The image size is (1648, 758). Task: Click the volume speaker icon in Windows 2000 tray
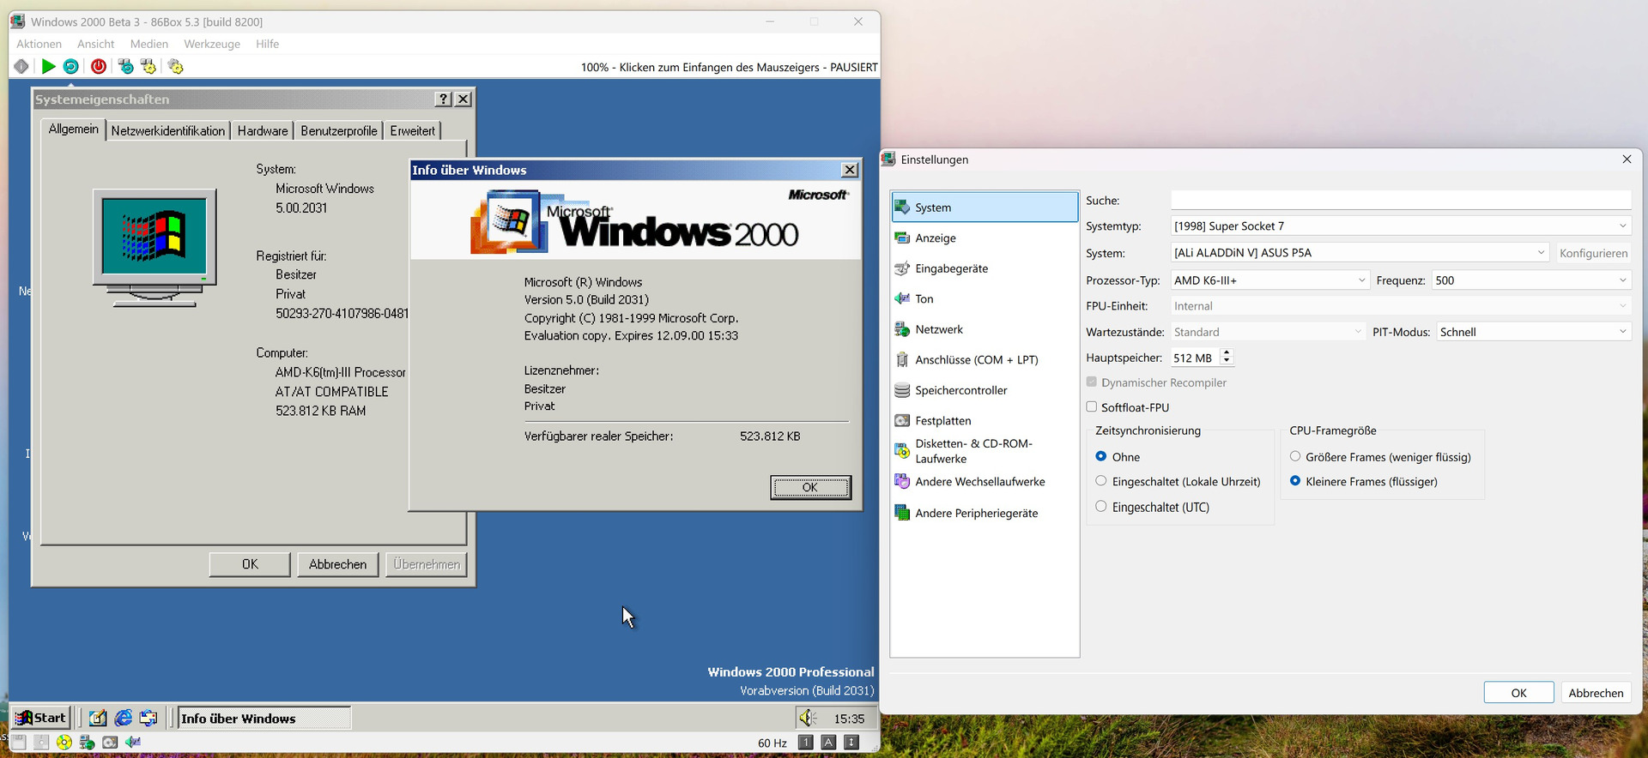pyautogui.click(x=806, y=718)
